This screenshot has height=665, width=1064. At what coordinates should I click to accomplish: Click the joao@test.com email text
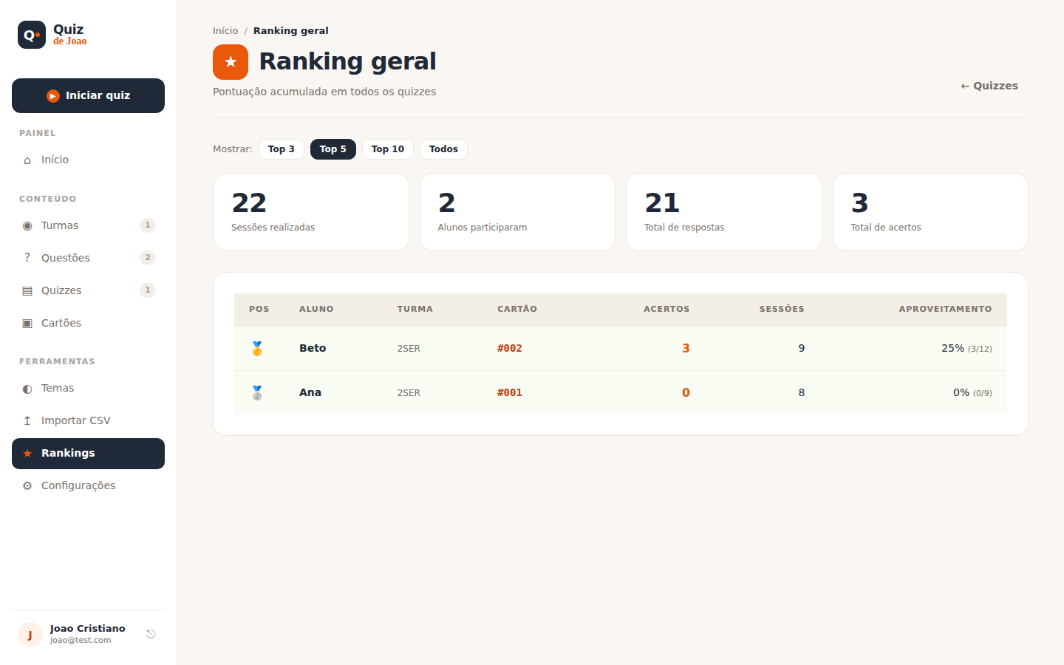[81, 641]
